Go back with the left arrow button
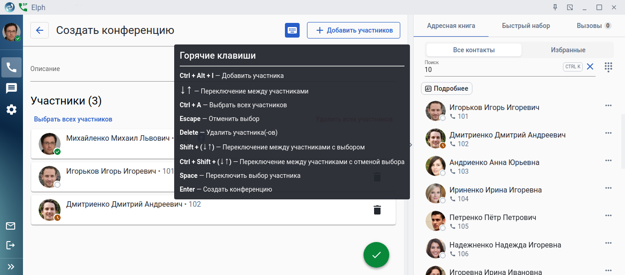Viewport: 625px width, 275px height. click(x=40, y=30)
